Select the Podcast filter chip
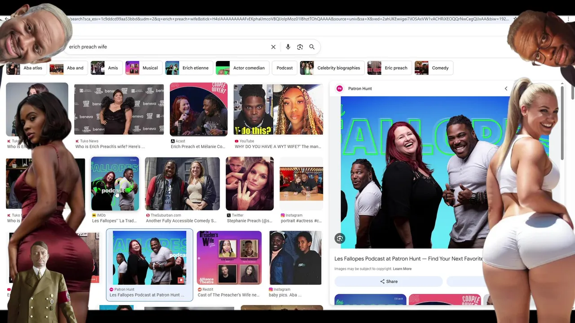The width and height of the screenshot is (575, 323). pyautogui.click(x=284, y=68)
